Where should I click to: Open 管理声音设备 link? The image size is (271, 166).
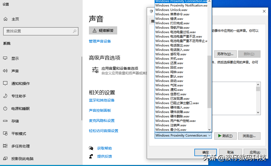tap(100, 41)
